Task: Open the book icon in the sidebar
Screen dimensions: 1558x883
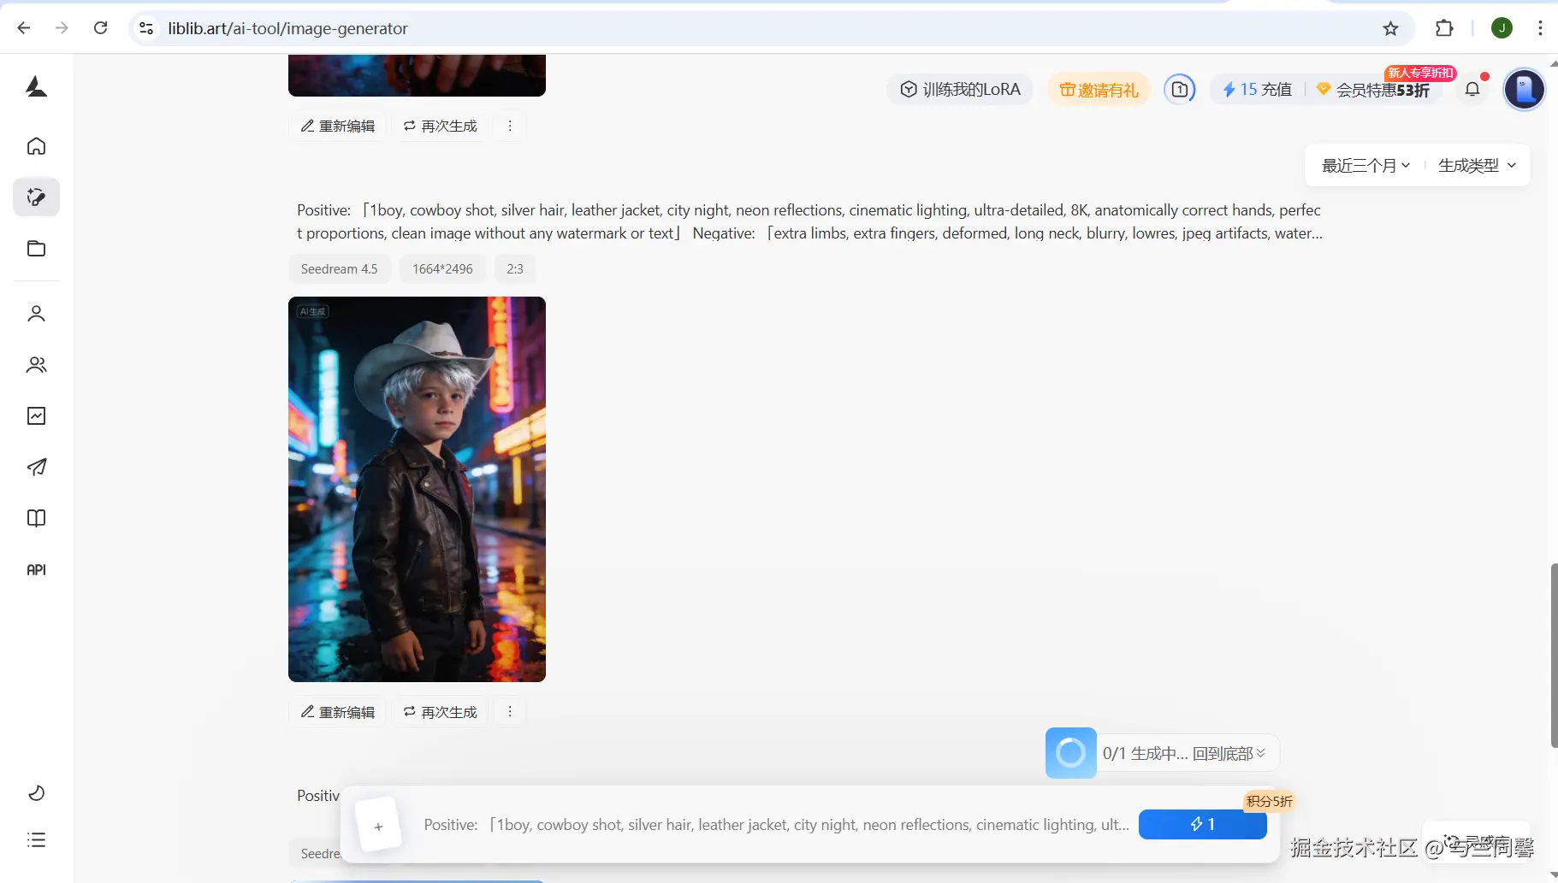Action: [x=36, y=519]
